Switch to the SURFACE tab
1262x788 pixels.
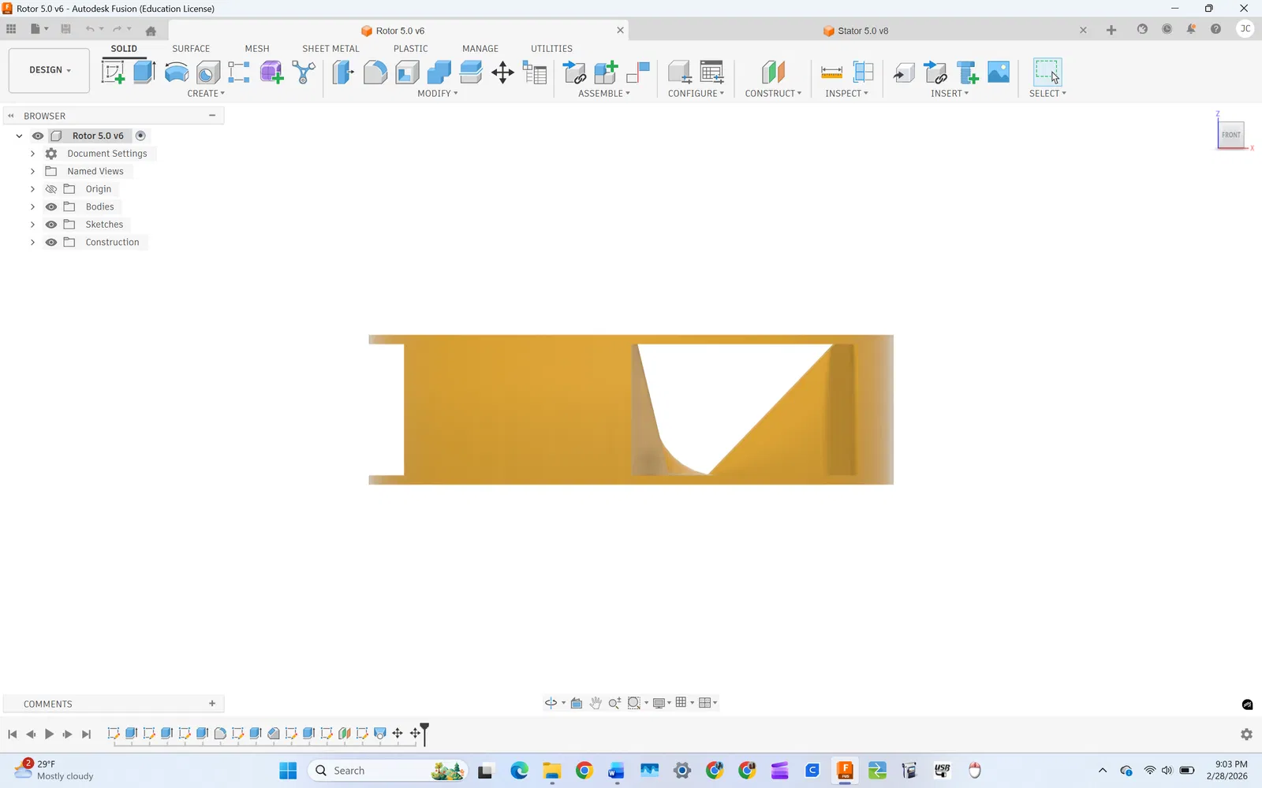191,49
